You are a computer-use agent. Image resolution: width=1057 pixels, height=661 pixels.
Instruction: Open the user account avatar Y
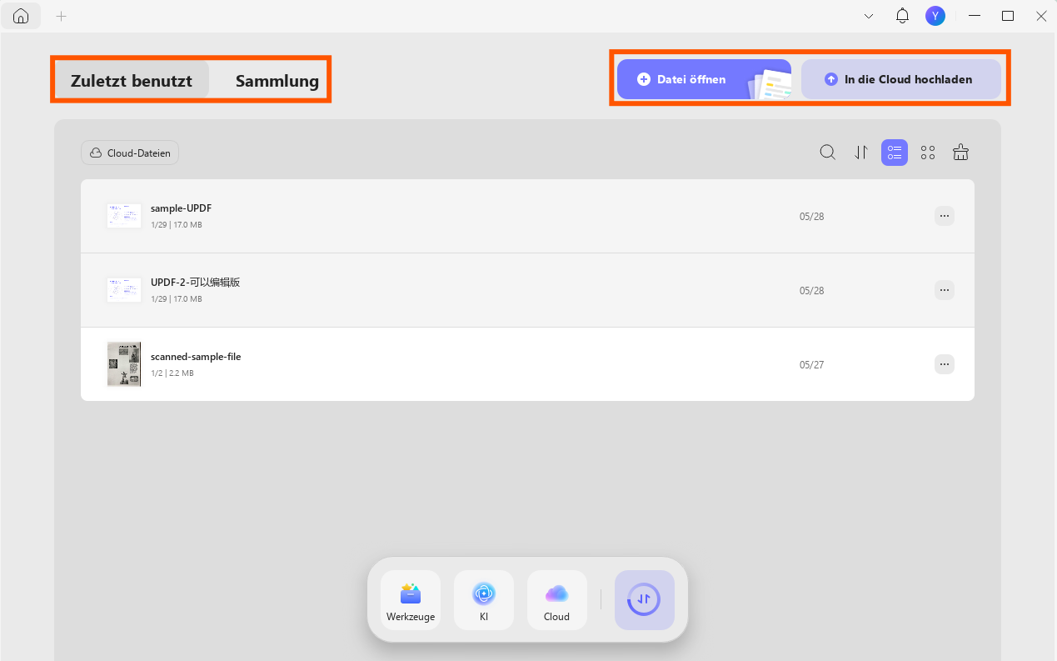point(935,16)
